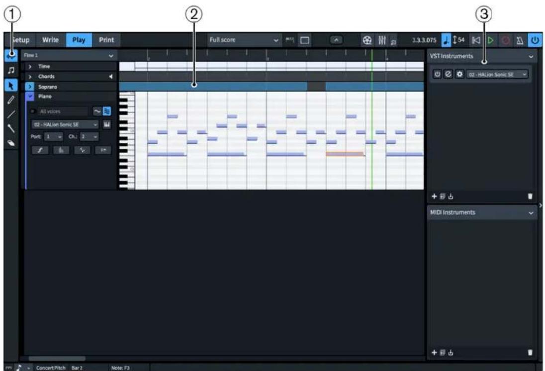The image size is (545, 371).
Task: Click the galley view icon beside Full score
Action: click(289, 40)
